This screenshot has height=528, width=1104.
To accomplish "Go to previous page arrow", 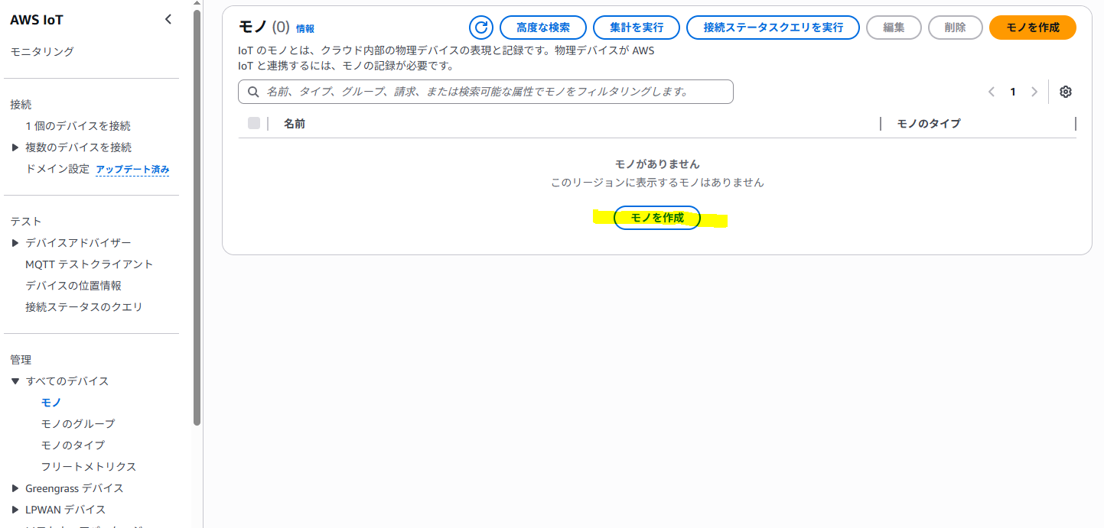I will click(x=992, y=92).
